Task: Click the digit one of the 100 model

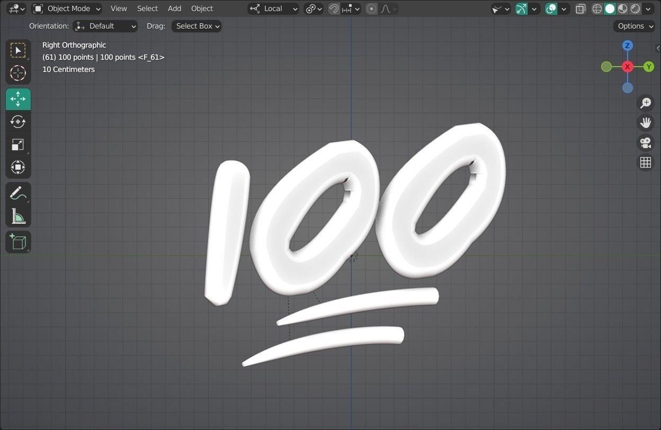Action: point(228,233)
